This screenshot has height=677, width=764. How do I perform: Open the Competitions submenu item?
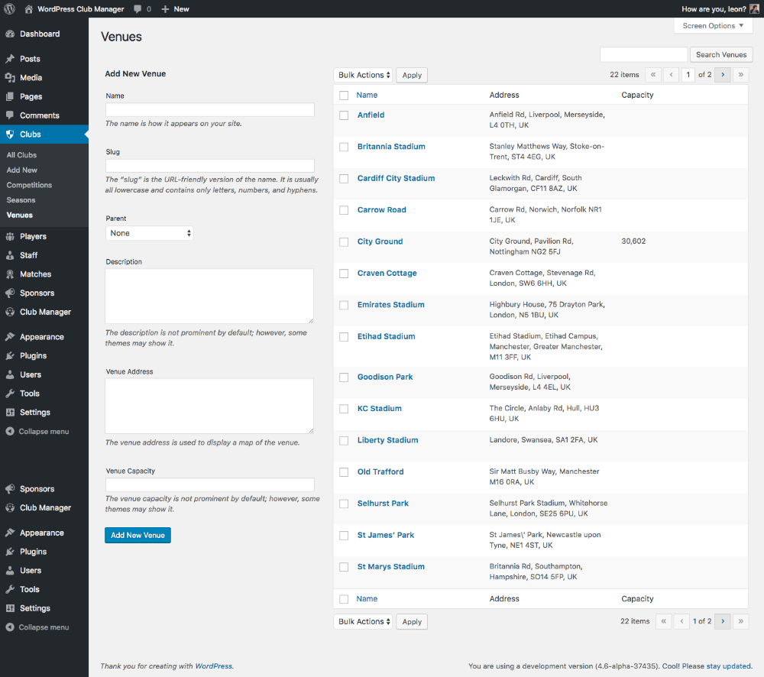click(29, 185)
